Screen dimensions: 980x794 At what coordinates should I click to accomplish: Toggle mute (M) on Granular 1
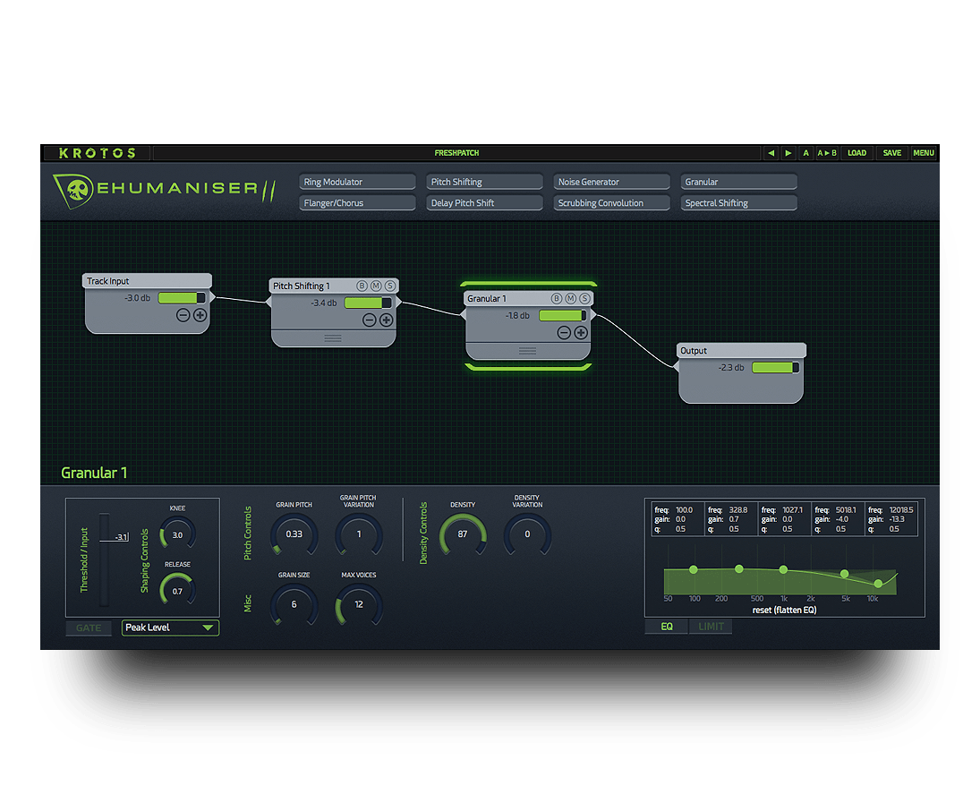click(571, 298)
